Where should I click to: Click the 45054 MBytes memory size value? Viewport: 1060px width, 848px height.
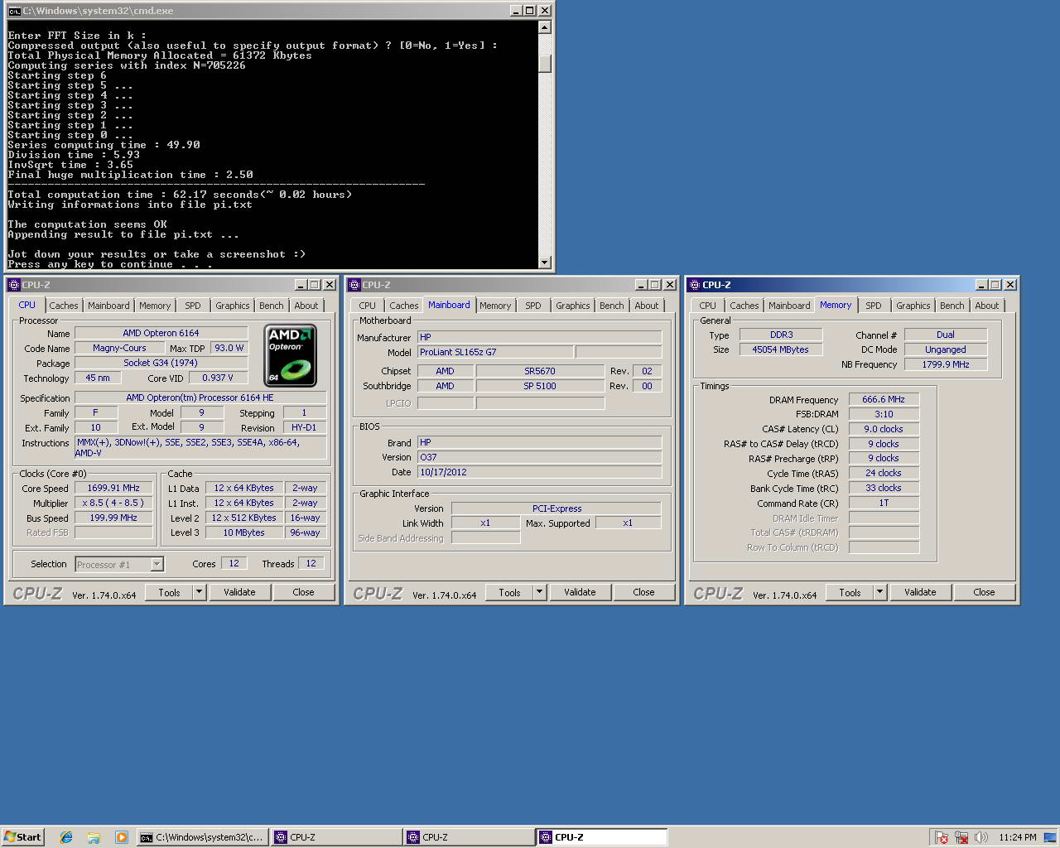[781, 349]
